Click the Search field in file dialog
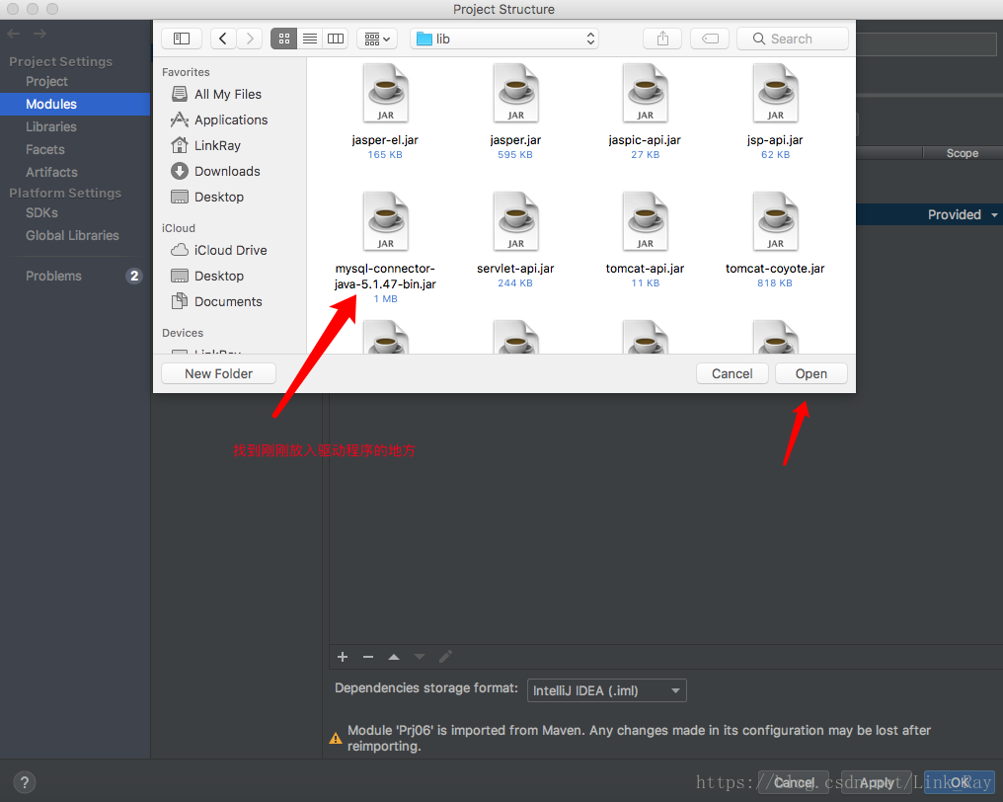 pos(793,40)
